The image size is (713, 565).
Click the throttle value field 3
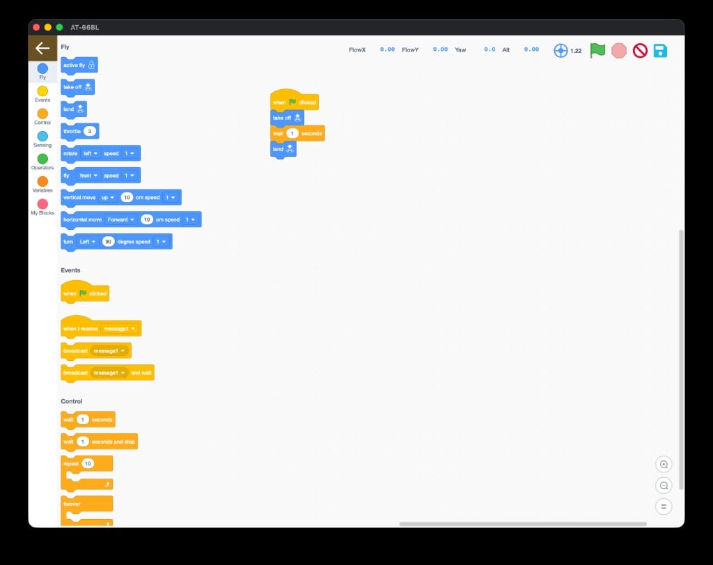(x=90, y=132)
